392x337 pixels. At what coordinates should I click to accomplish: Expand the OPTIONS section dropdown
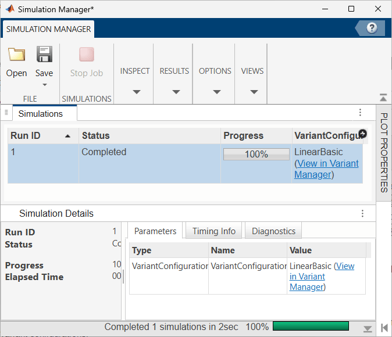point(217,92)
